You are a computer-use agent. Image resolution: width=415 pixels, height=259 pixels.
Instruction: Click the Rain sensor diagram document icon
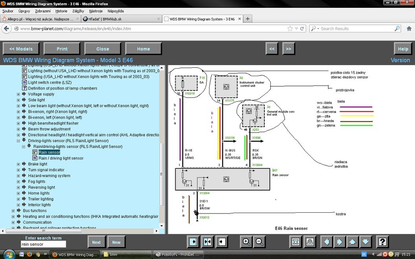point(35,152)
